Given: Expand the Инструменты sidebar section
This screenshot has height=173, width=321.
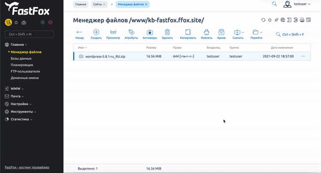Looking at the screenshot, I should click(20, 112).
